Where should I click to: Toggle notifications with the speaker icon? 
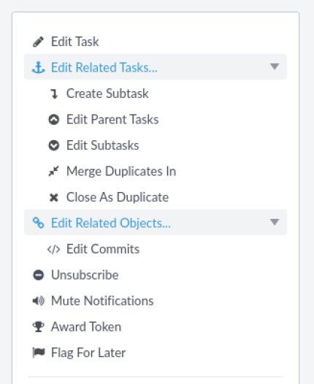point(38,301)
